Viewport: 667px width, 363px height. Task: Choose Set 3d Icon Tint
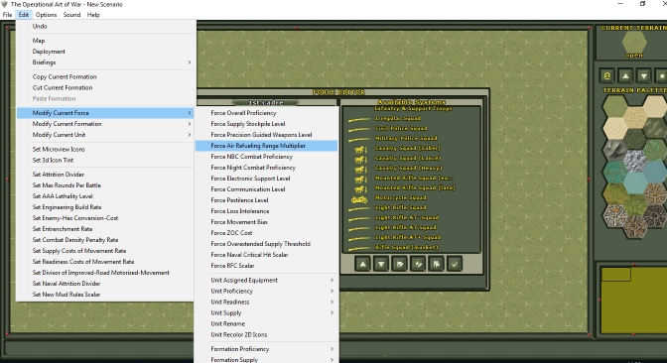(x=105, y=161)
